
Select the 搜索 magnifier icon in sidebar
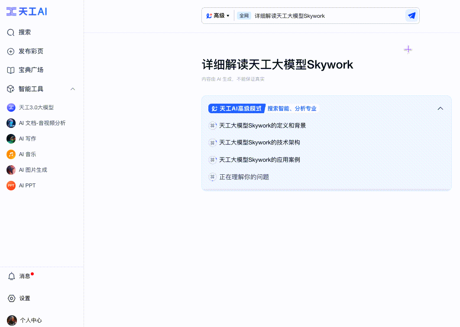pos(11,32)
